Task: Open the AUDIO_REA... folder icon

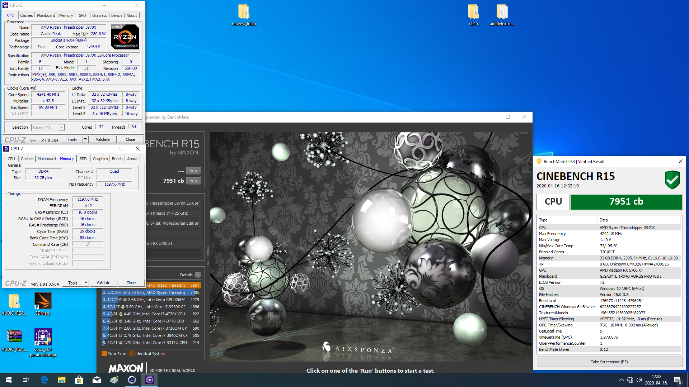Action: pos(14,304)
